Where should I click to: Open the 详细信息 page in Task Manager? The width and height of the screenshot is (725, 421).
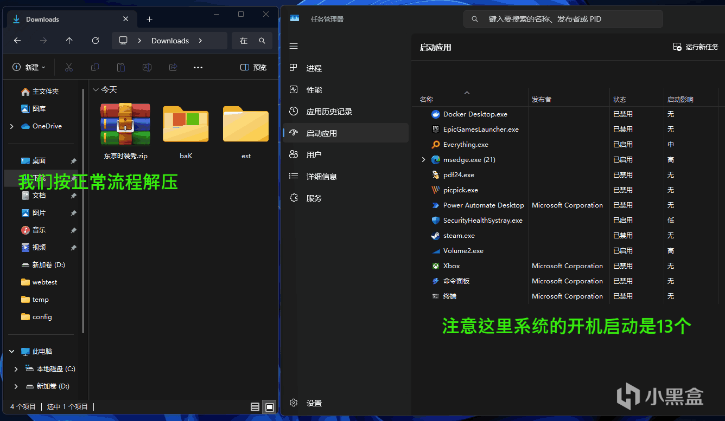346,177
